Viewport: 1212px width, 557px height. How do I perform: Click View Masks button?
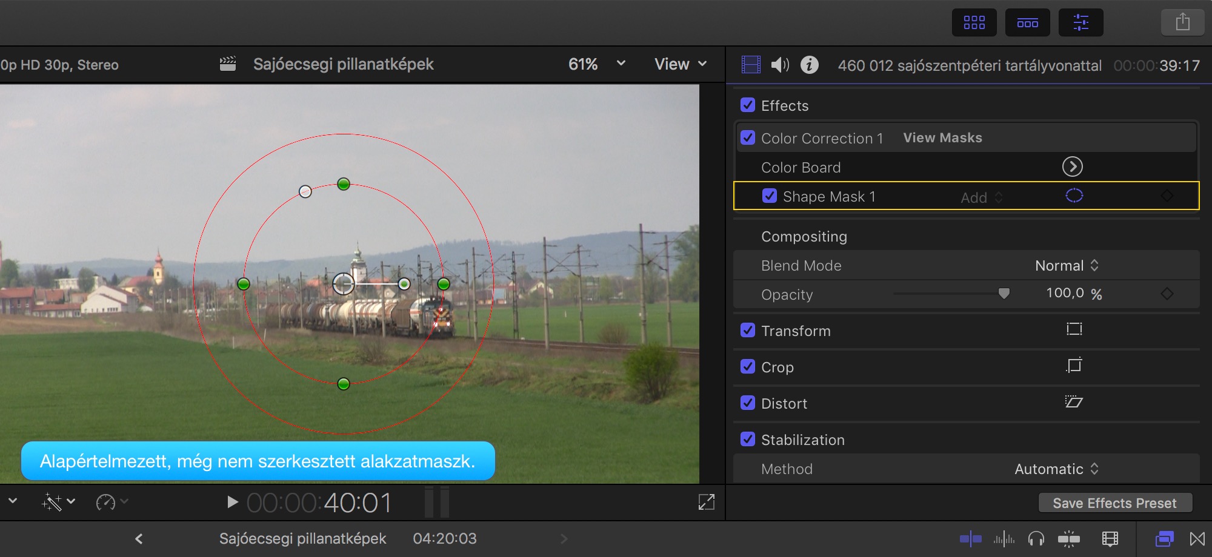942,137
